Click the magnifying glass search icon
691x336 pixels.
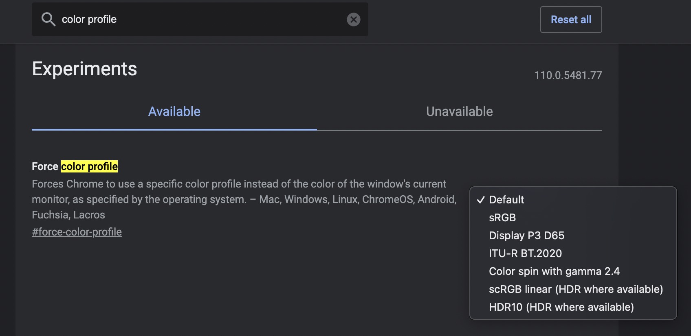(x=48, y=19)
